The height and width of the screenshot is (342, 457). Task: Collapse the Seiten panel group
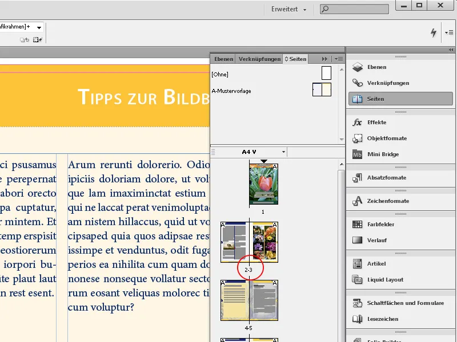(325, 59)
